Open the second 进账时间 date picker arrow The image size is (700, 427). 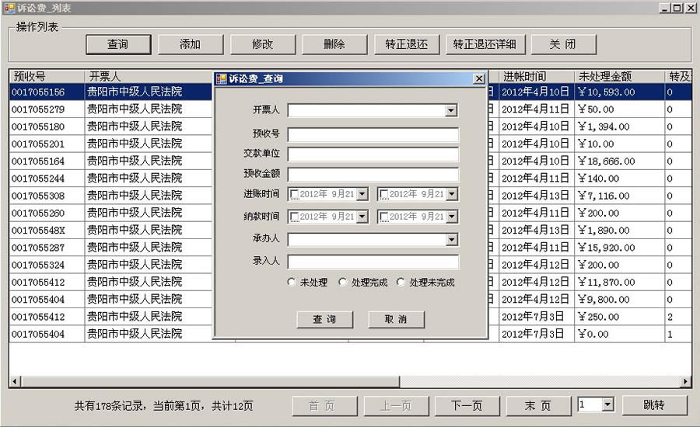pyautogui.click(x=452, y=194)
